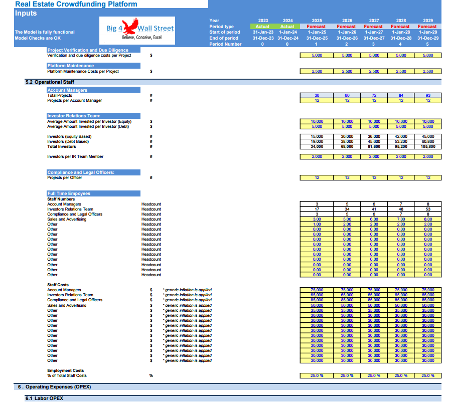Edit Projects per Account Manager for 2027
The width and height of the screenshot is (449, 405).
[374, 100]
